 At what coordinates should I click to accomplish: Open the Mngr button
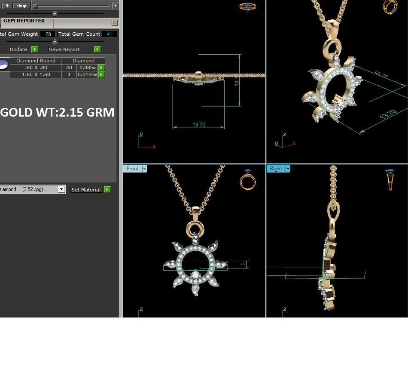21,6
